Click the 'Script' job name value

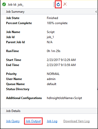click(x=51, y=32)
